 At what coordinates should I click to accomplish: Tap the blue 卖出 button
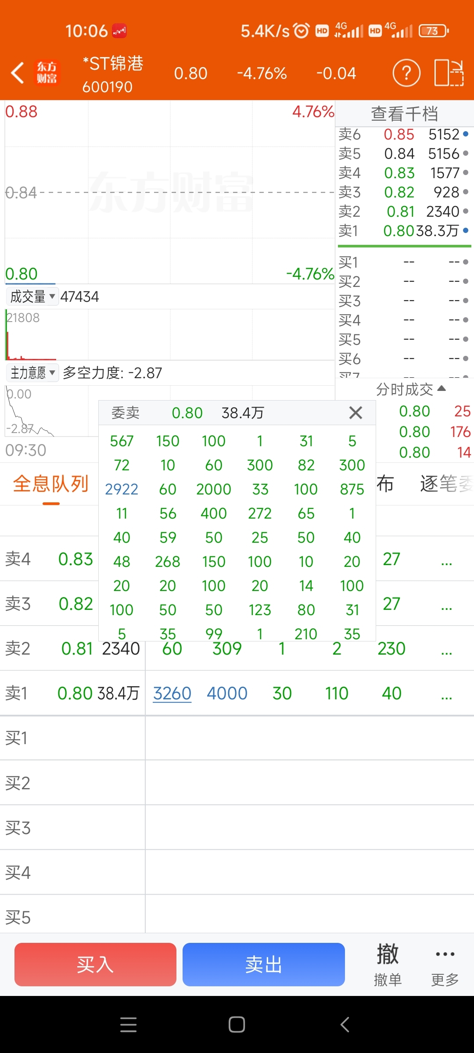(x=264, y=964)
